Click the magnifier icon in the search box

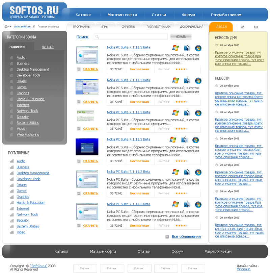[x=97, y=36]
